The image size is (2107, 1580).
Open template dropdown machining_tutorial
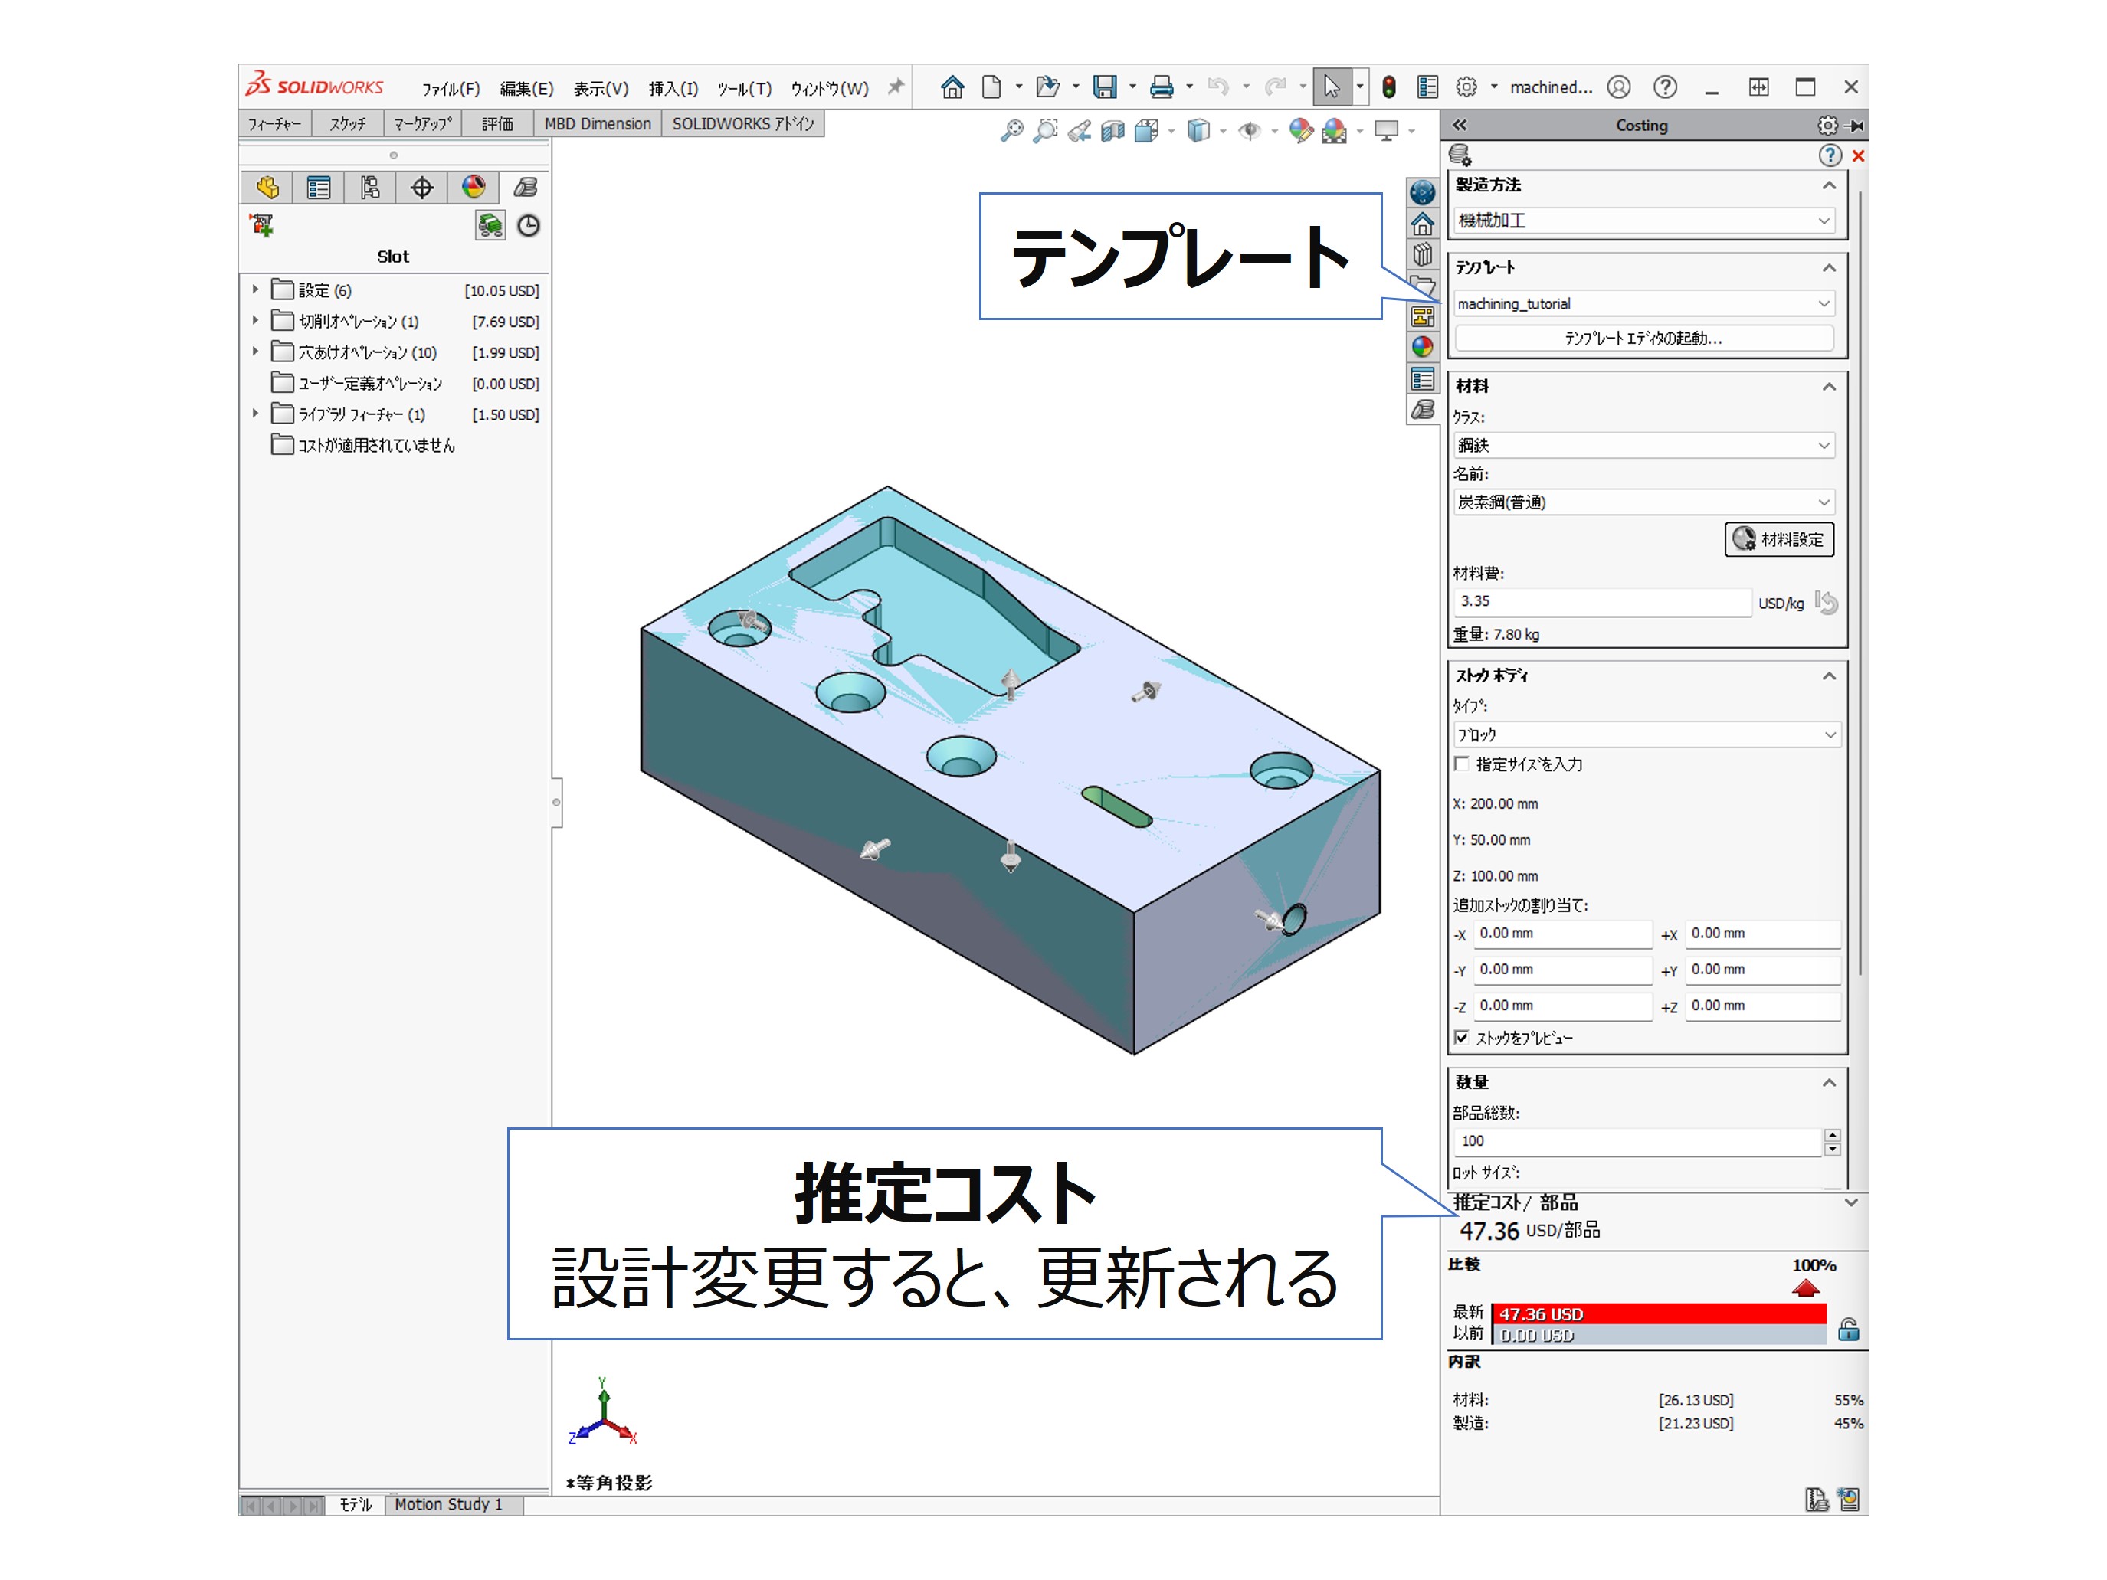[1644, 304]
